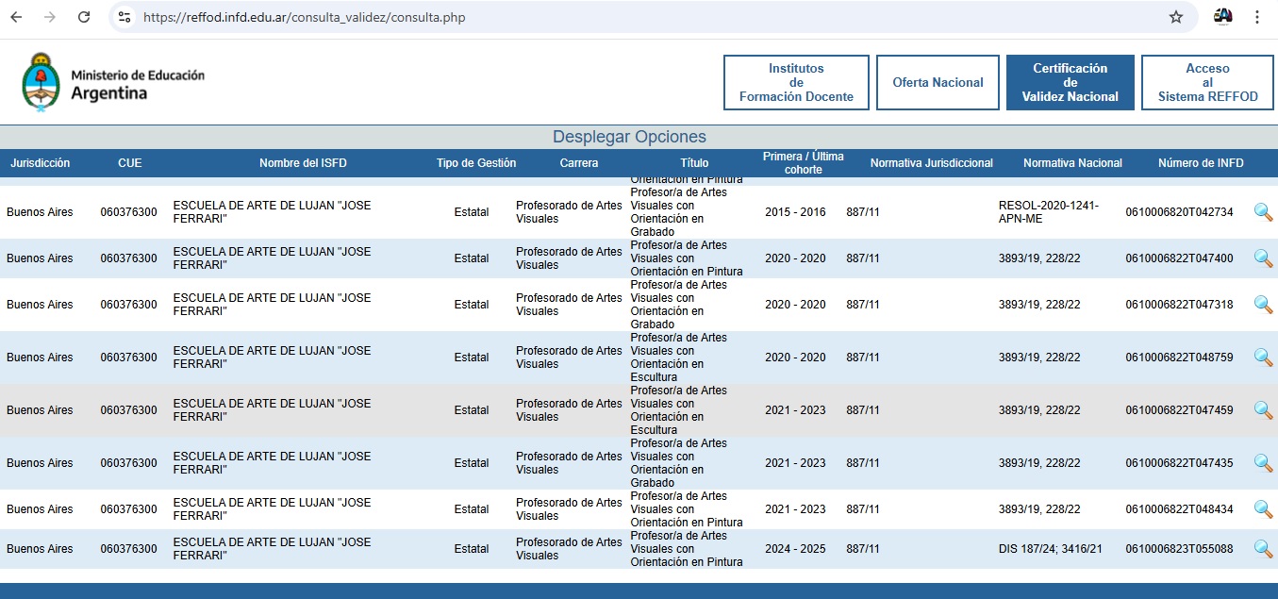
Task: Open details for record 0610006822T048759
Action: (1263, 358)
